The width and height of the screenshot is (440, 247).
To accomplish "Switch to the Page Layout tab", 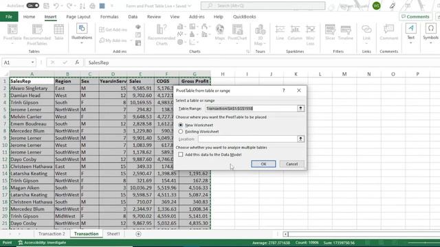I will pyautogui.click(x=78, y=16).
